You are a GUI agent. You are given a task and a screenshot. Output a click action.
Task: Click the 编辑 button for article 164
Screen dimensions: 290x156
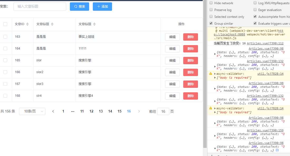tap(172, 49)
